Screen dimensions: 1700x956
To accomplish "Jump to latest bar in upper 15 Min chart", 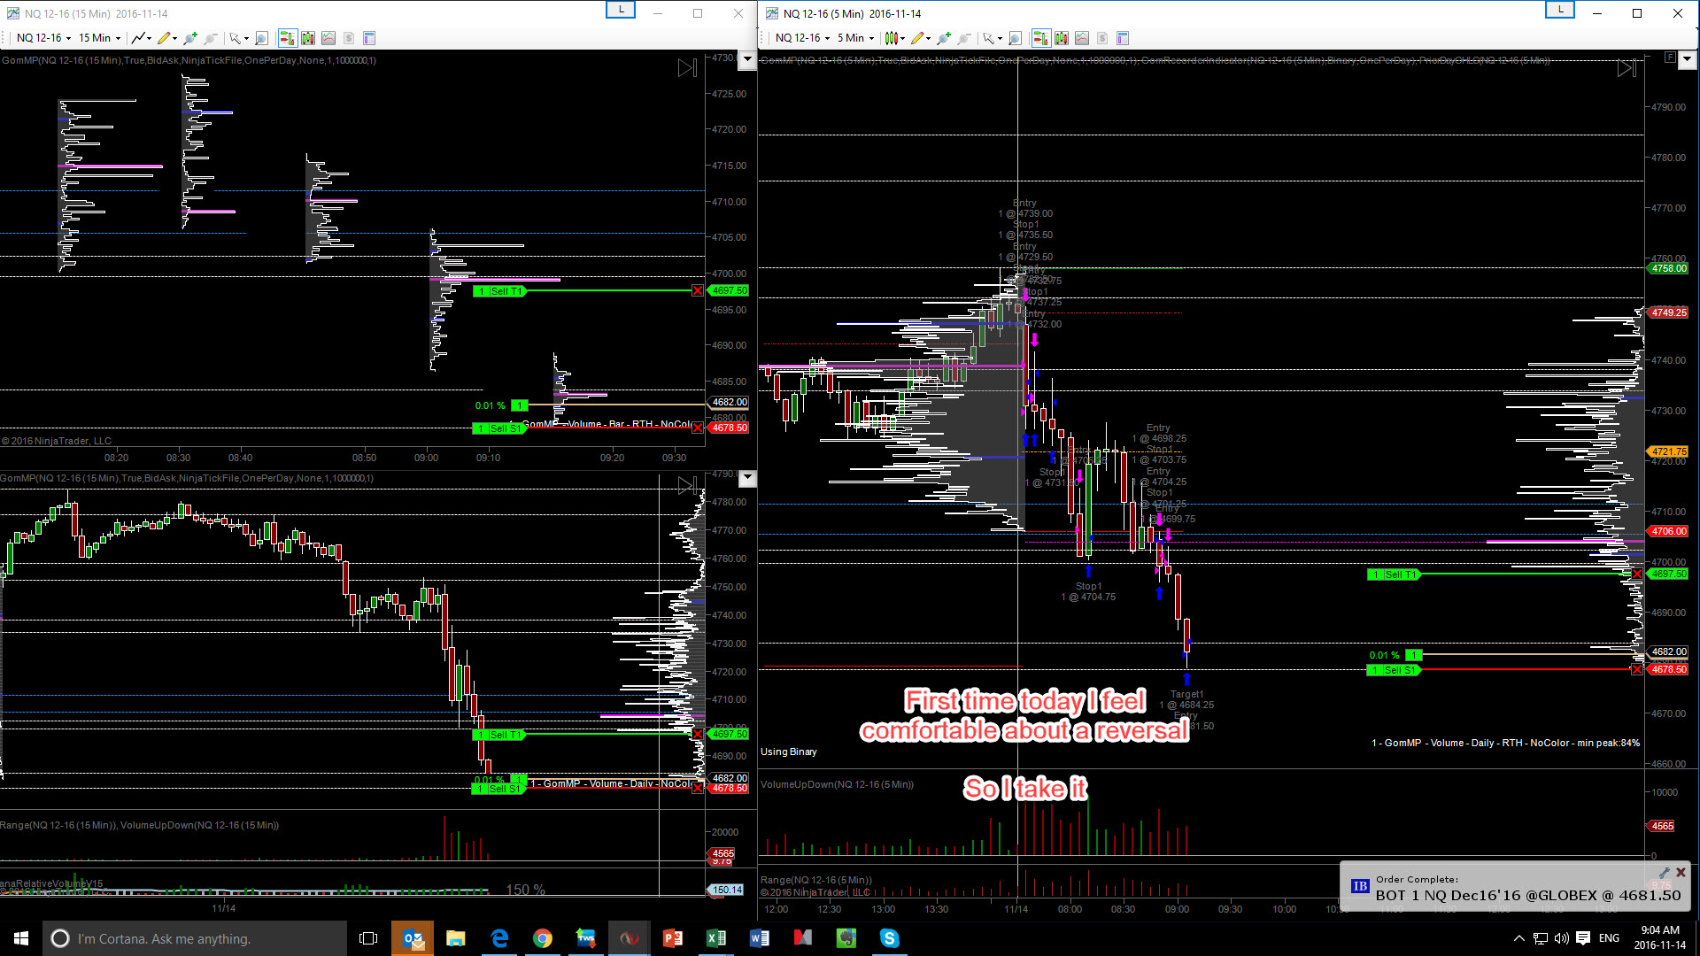I will pos(687,68).
